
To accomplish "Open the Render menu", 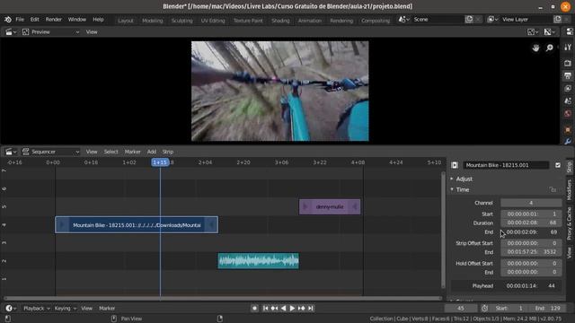I will (54, 20).
